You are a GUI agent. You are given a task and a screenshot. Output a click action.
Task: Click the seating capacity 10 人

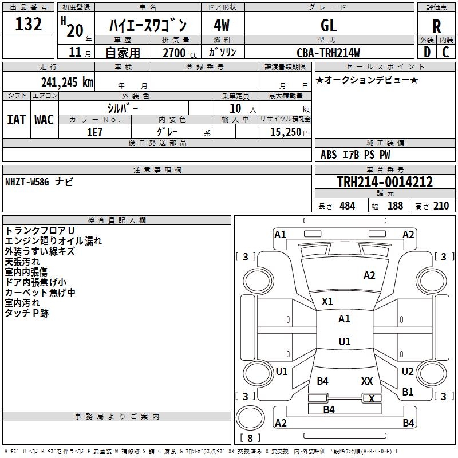click(x=243, y=109)
